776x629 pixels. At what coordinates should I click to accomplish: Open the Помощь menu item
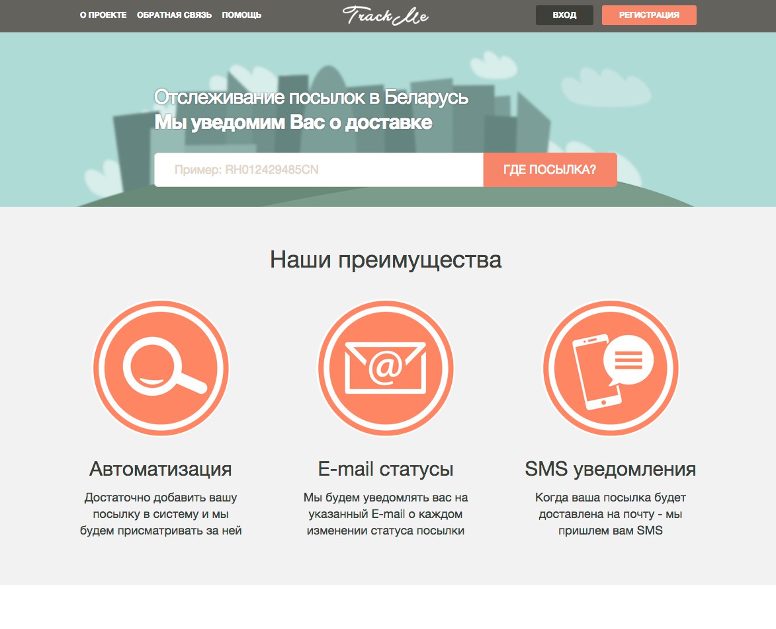coord(241,15)
